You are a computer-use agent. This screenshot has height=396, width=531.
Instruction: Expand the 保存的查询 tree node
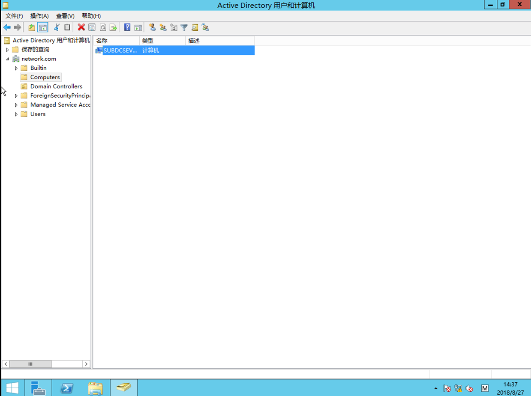point(7,50)
